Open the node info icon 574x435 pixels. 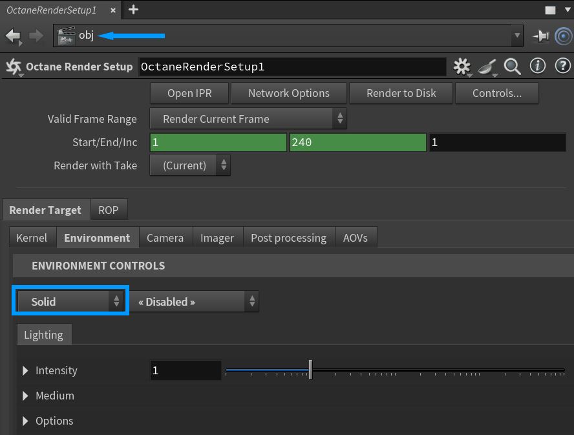pyautogui.click(x=538, y=66)
